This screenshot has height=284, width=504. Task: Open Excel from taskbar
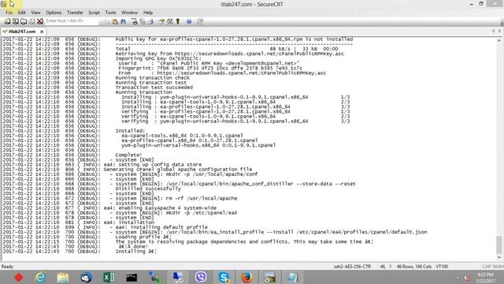point(109,277)
